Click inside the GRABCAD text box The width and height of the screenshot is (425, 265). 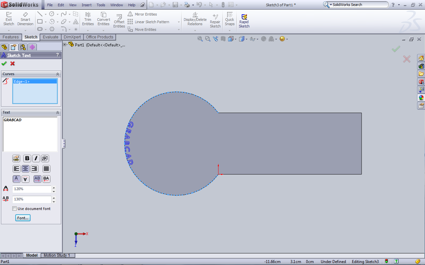[x=30, y=134]
